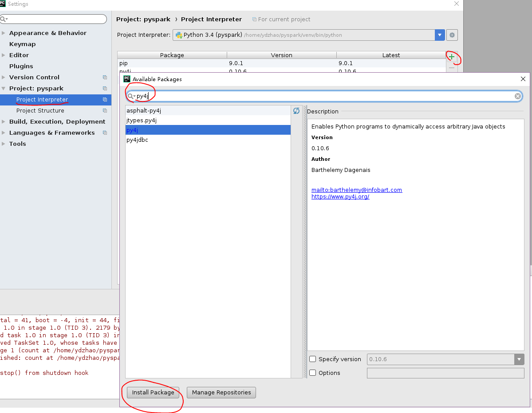Sort by the Package column header

tap(172, 55)
